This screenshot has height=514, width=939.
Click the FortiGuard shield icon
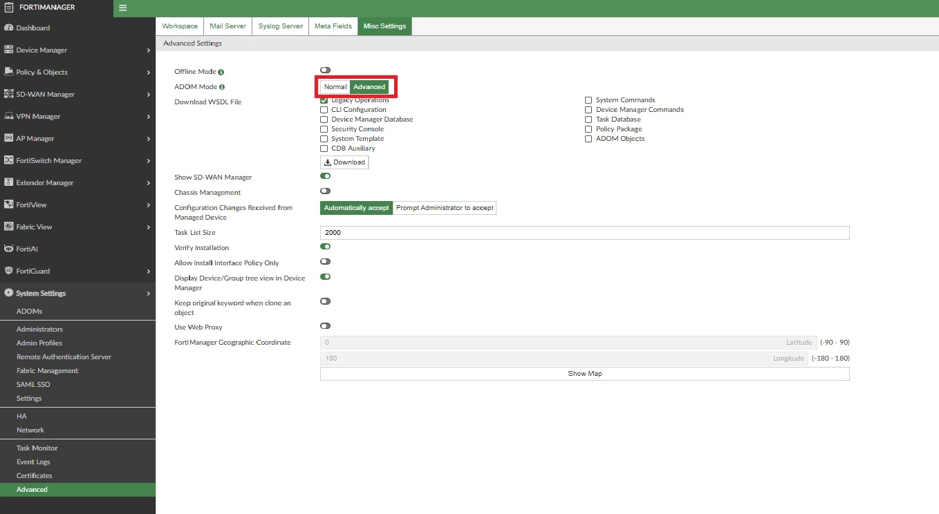[8, 271]
